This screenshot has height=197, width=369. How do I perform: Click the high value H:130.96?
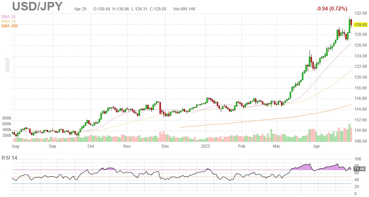pos(121,9)
